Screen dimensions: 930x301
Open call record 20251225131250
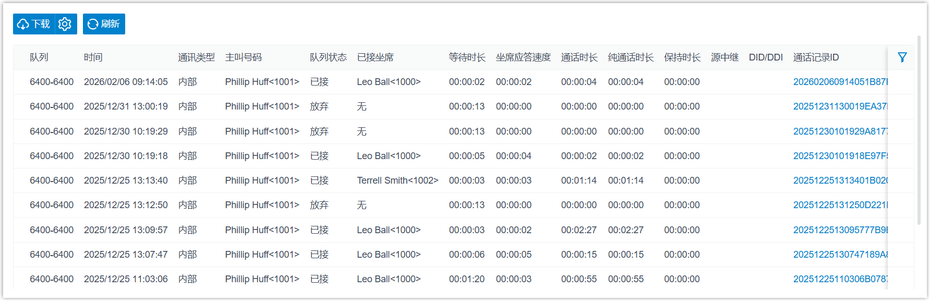pos(840,205)
